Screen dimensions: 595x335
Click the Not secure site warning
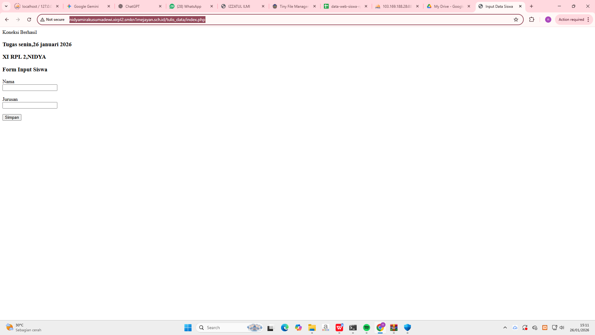pos(52,20)
